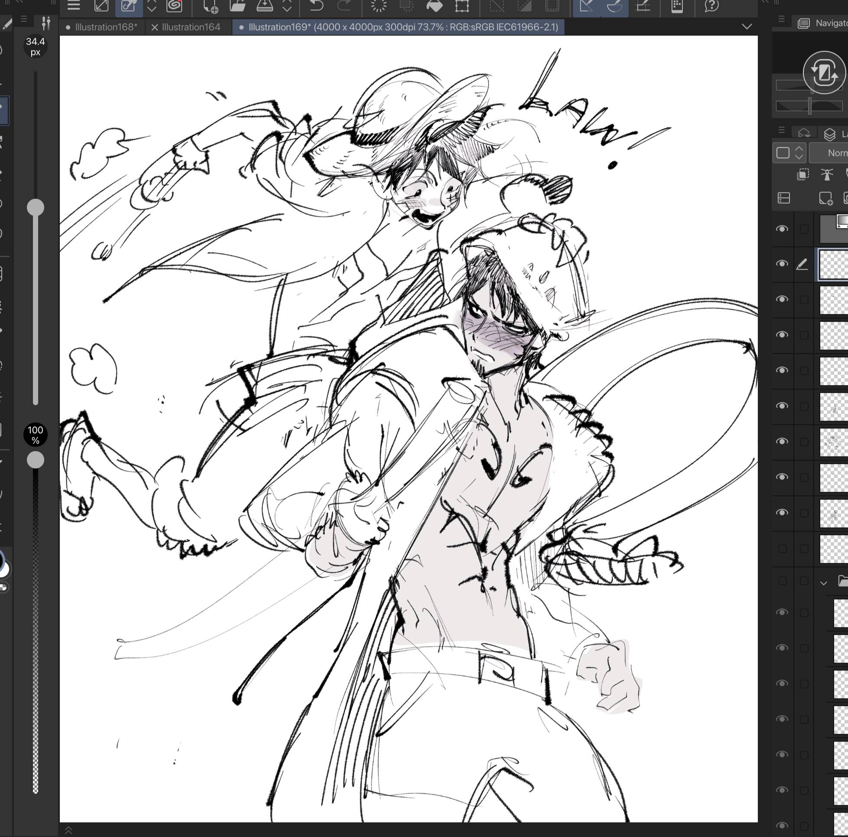Show the hidden layer just above the folder
This screenshot has height=837, width=848.
point(782,549)
